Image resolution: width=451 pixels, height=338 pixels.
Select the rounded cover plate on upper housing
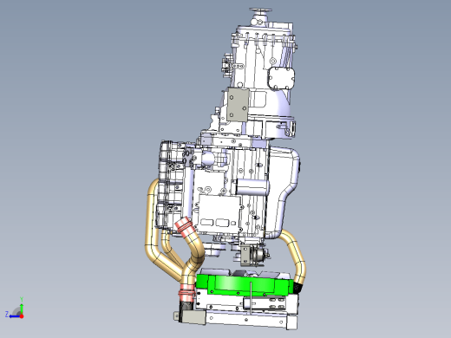(281, 78)
